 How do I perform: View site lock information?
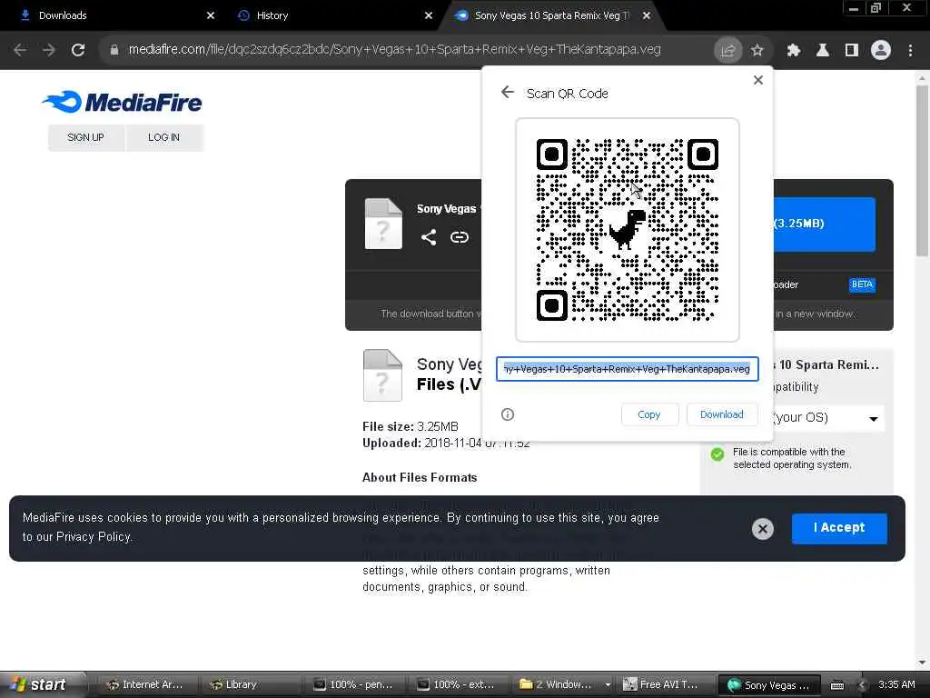point(114,50)
